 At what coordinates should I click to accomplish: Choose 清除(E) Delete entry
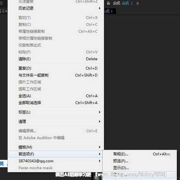56,59
